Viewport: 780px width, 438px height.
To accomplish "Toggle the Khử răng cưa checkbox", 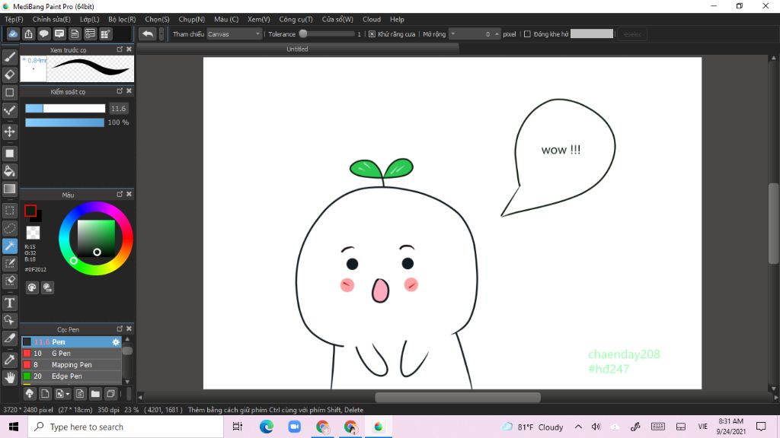I will [x=372, y=34].
